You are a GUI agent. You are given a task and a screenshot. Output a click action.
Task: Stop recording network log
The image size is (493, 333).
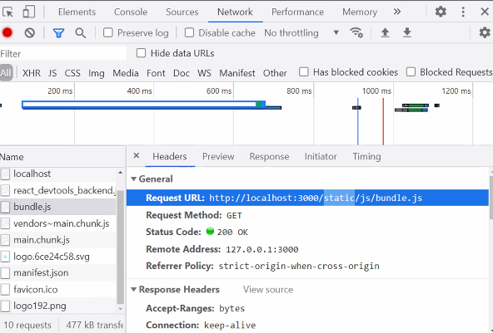click(x=7, y=32)
